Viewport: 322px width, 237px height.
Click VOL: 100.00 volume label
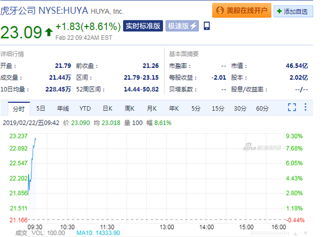48,233
